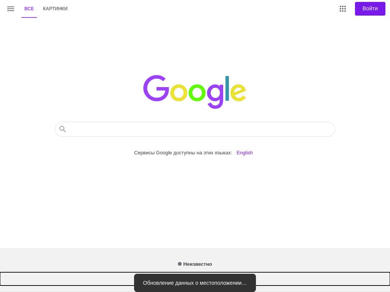The height and width of the screenshot is (292, 390).
Task: Focus the Google search input field
Action: [x=195, y=129]
